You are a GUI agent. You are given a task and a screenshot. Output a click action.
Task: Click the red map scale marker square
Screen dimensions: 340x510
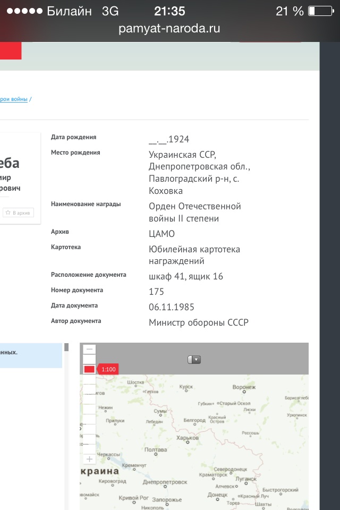(89, 369)
